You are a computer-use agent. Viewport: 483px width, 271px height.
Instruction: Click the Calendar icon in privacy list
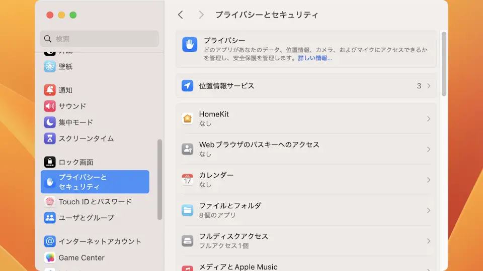click(188, 180)
